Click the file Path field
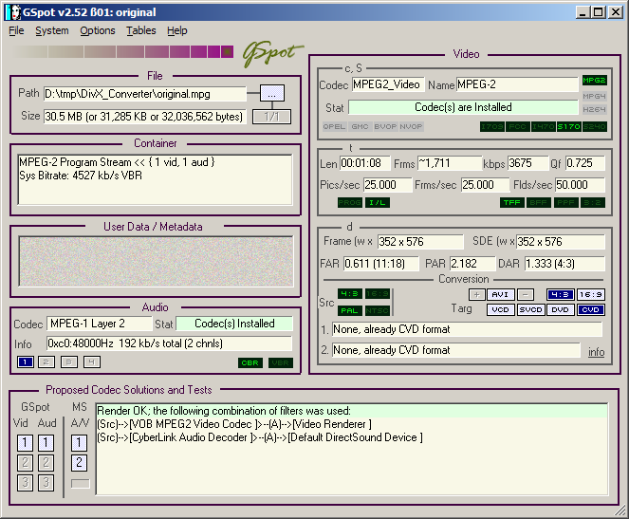Viewport: 629px width, 519px height. [144, 94]
